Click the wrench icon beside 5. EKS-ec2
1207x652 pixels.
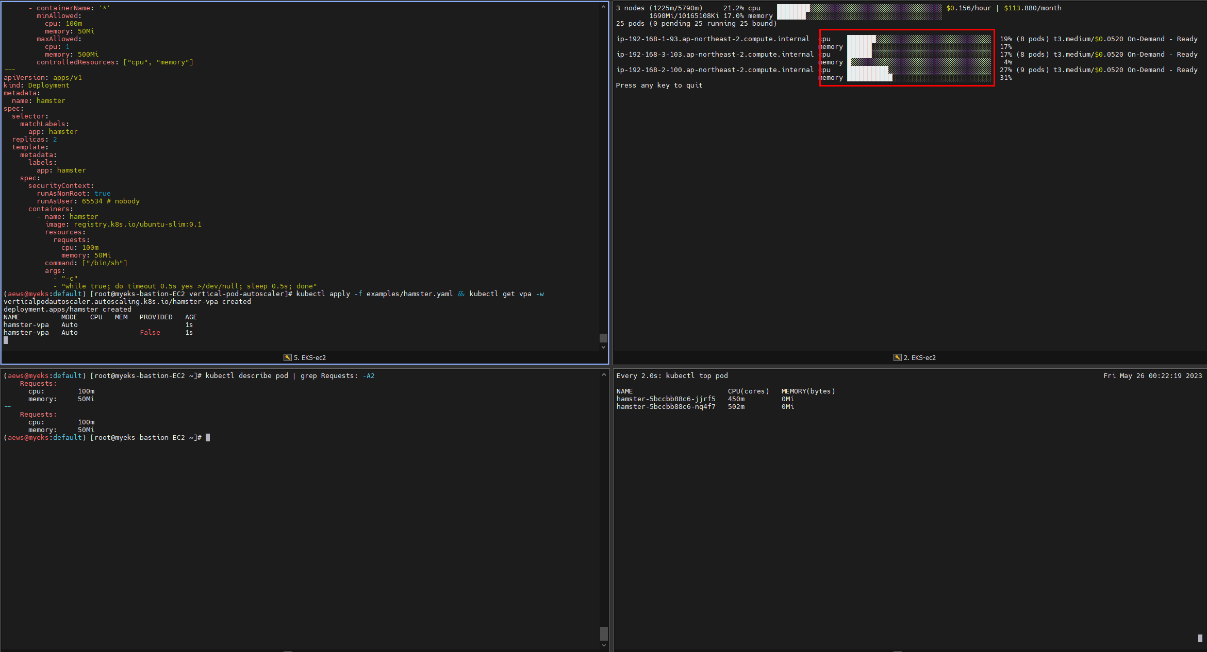[287, 357]
